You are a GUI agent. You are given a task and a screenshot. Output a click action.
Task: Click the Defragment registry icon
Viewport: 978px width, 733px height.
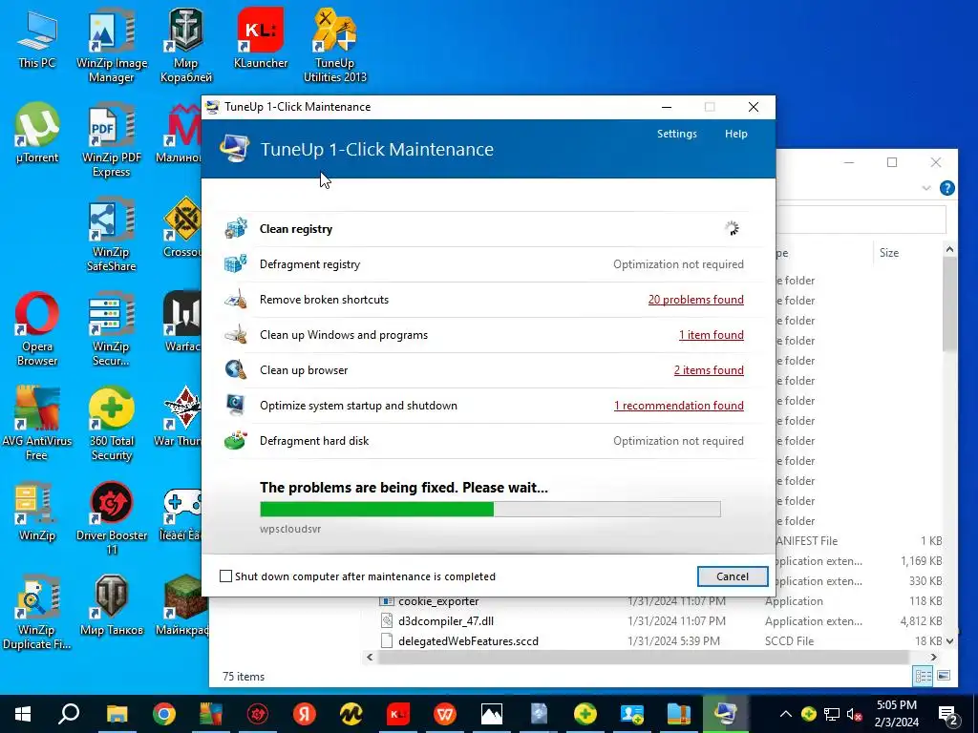[236, 263]
